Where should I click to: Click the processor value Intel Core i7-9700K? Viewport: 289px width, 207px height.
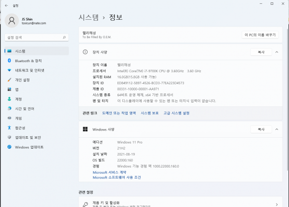coord(159,71)
